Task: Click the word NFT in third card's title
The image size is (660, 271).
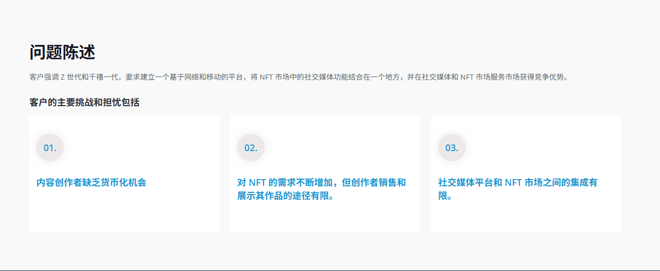Action: [x=513, y=183]
